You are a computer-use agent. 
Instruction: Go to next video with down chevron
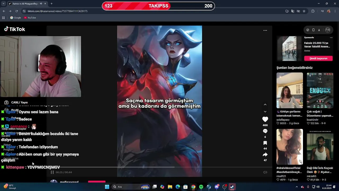pyautogui.click(x=265, y=111)
